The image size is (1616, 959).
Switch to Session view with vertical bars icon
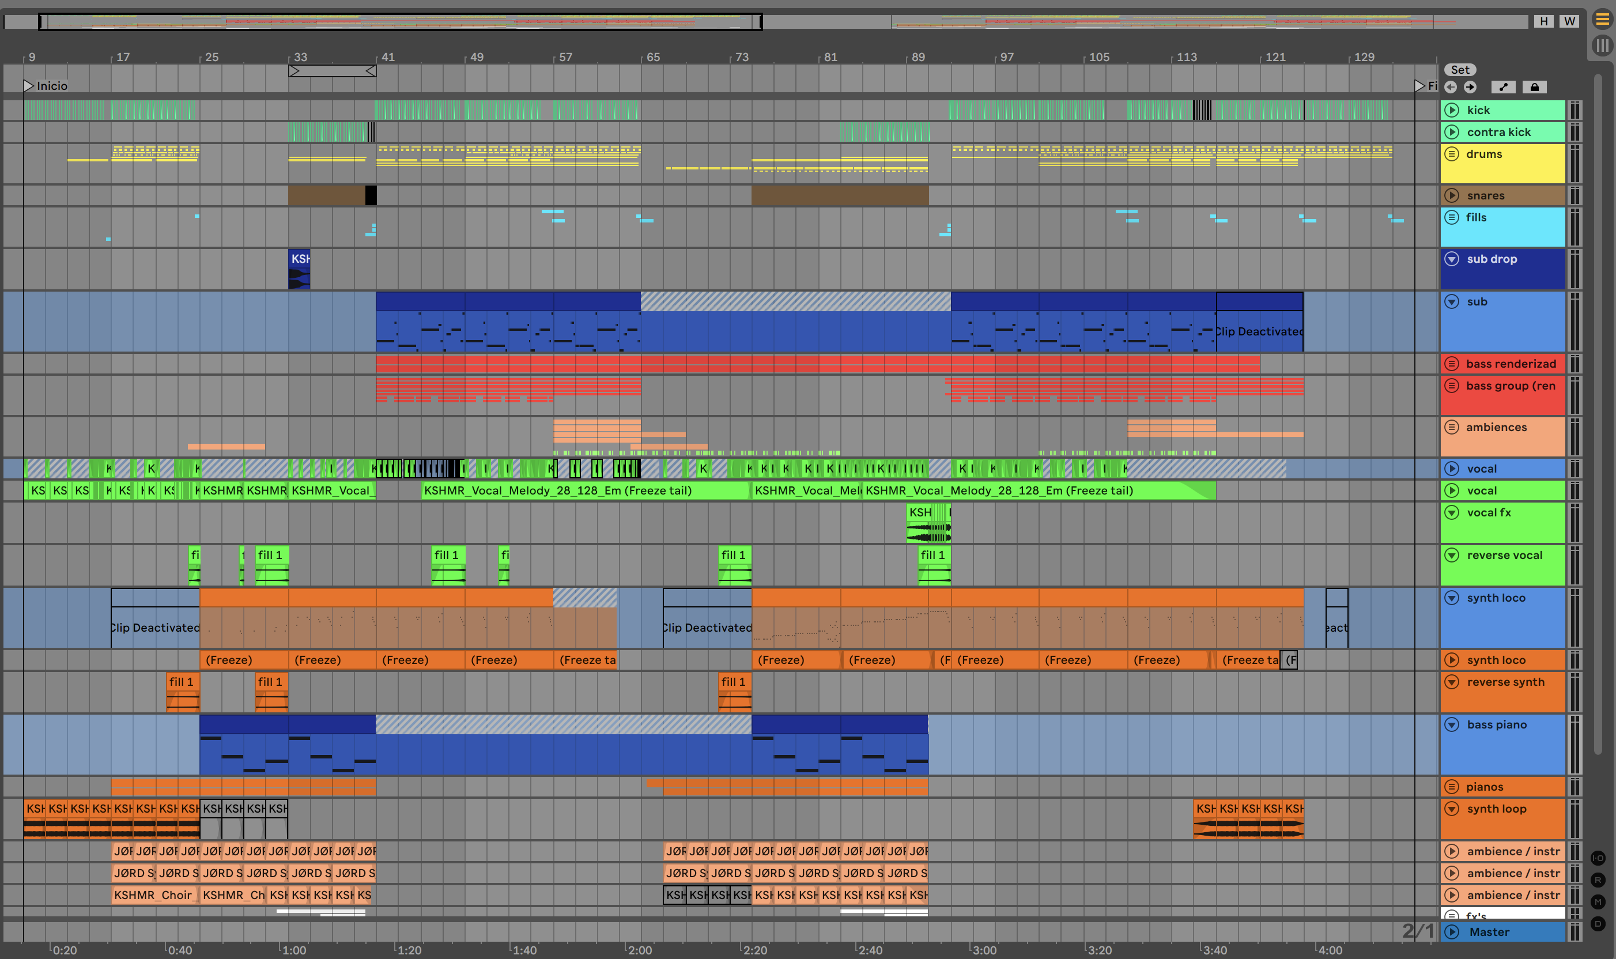[x=1602, y=45]
